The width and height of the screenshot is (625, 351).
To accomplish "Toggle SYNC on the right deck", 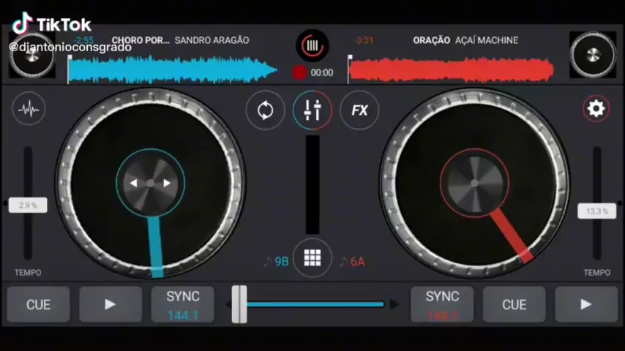I will tap(442, 304).
